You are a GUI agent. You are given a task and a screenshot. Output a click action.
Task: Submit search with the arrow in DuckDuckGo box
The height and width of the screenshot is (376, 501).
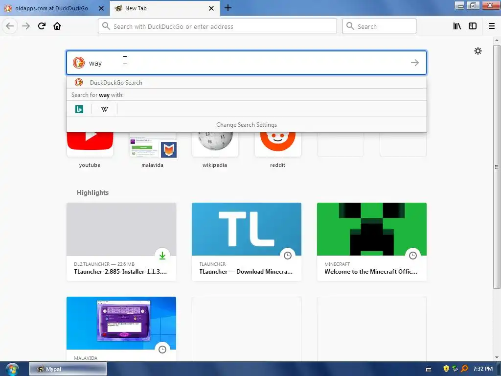415,63
